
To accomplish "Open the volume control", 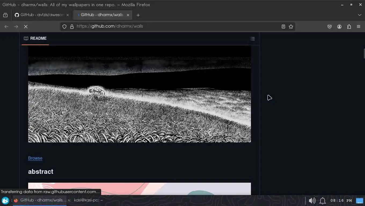I will (x=312, y=200).
